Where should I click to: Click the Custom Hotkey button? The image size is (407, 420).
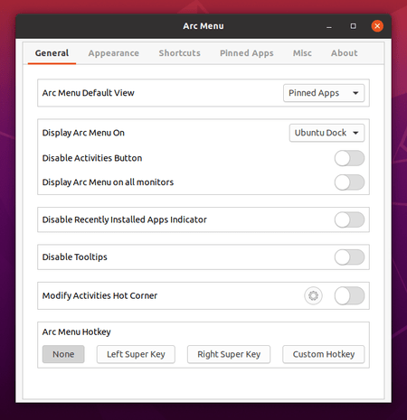click(x=324, y=354)
